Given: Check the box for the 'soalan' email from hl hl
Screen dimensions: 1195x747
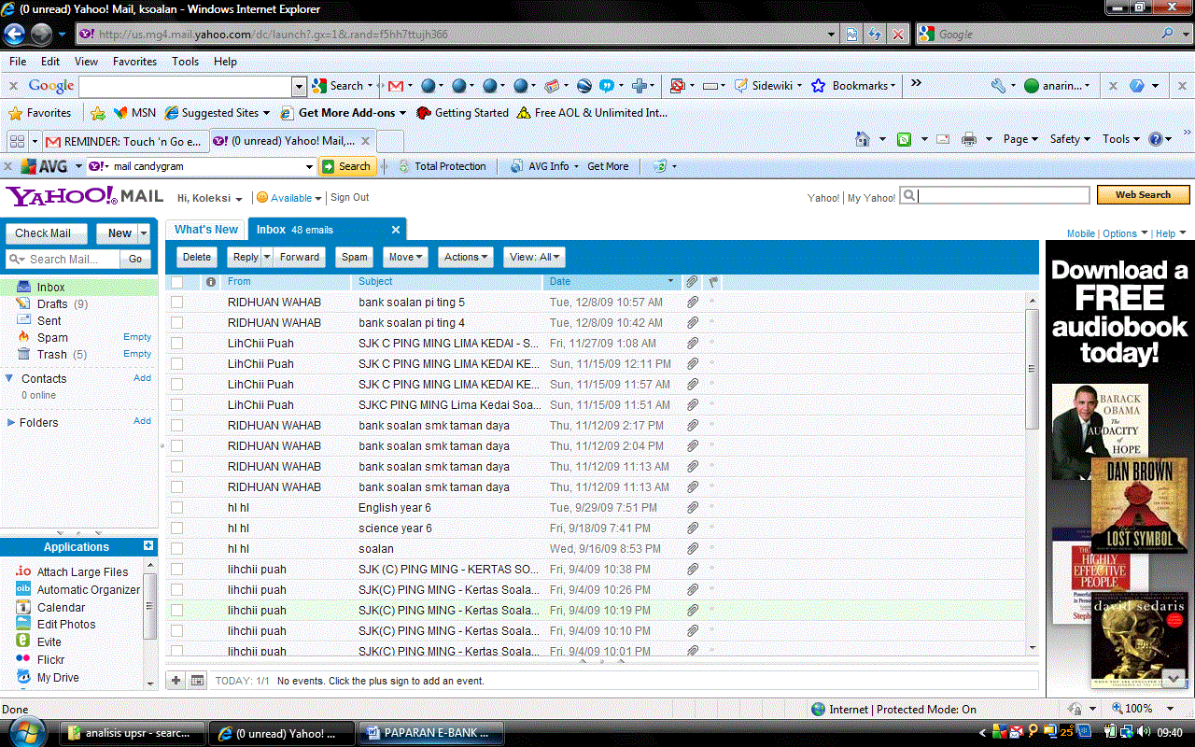Looking at the screenshot, I should pyautogui.click(x=176, y=549).
